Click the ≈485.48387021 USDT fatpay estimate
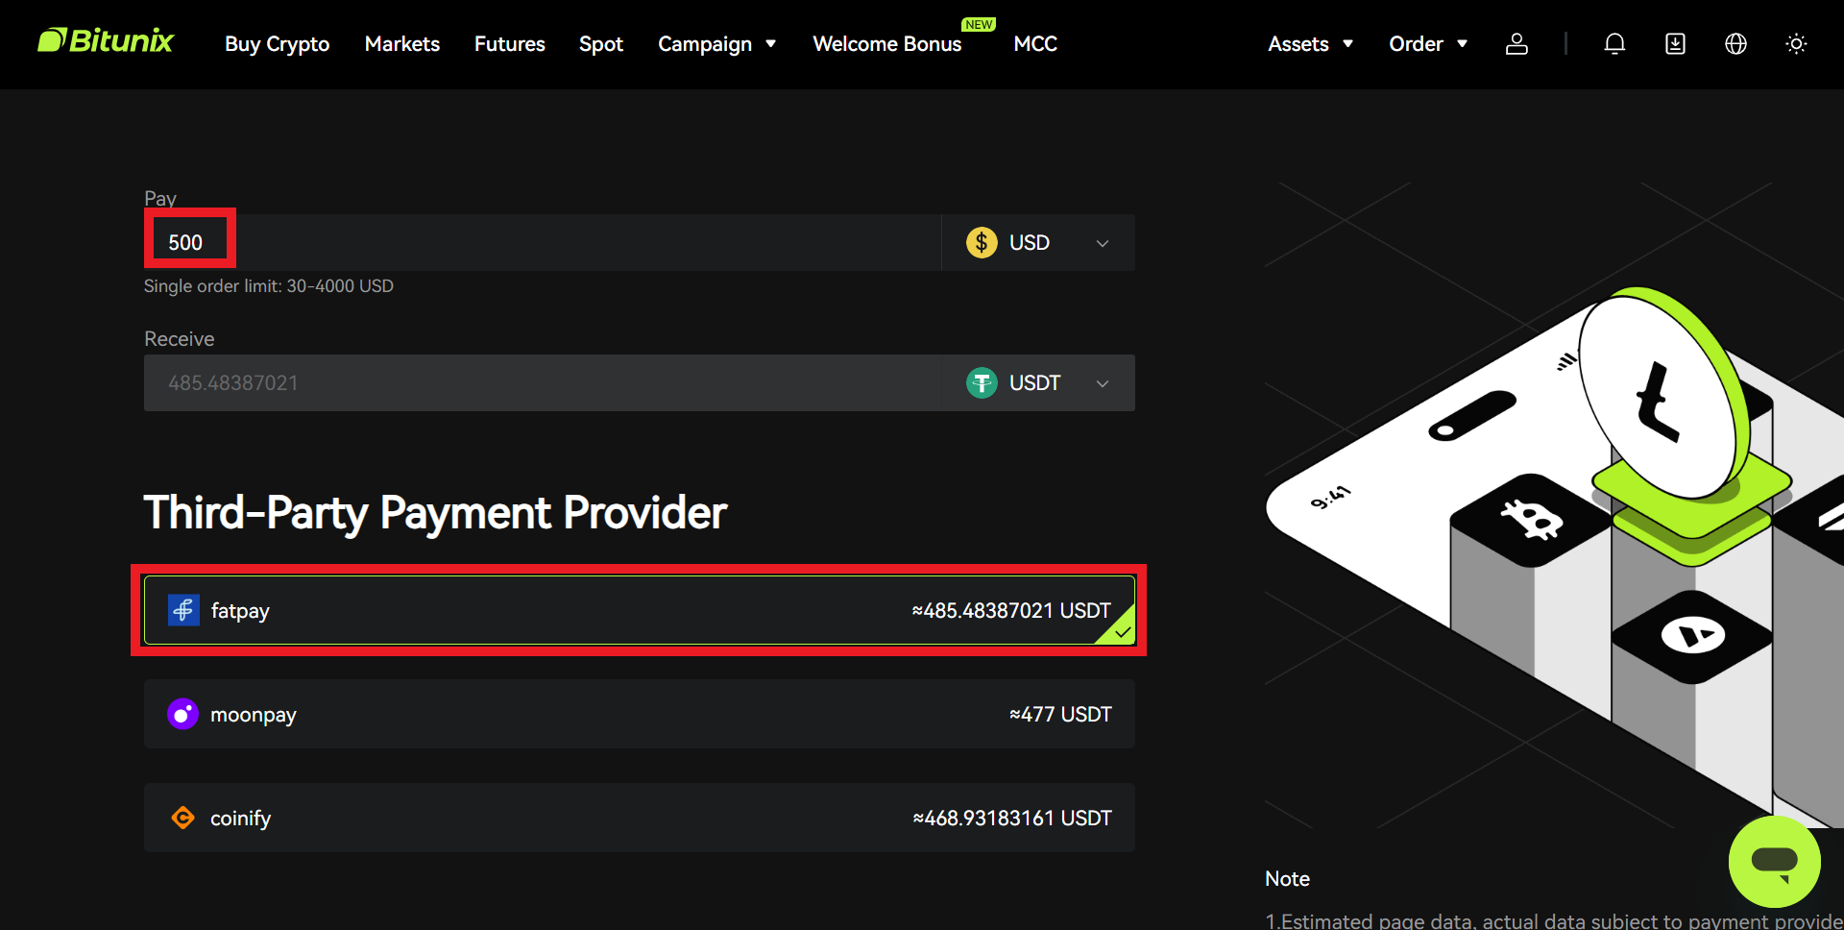This screenshot has height=930, width=1844. pyautogui.click(x=1011, y=610)
